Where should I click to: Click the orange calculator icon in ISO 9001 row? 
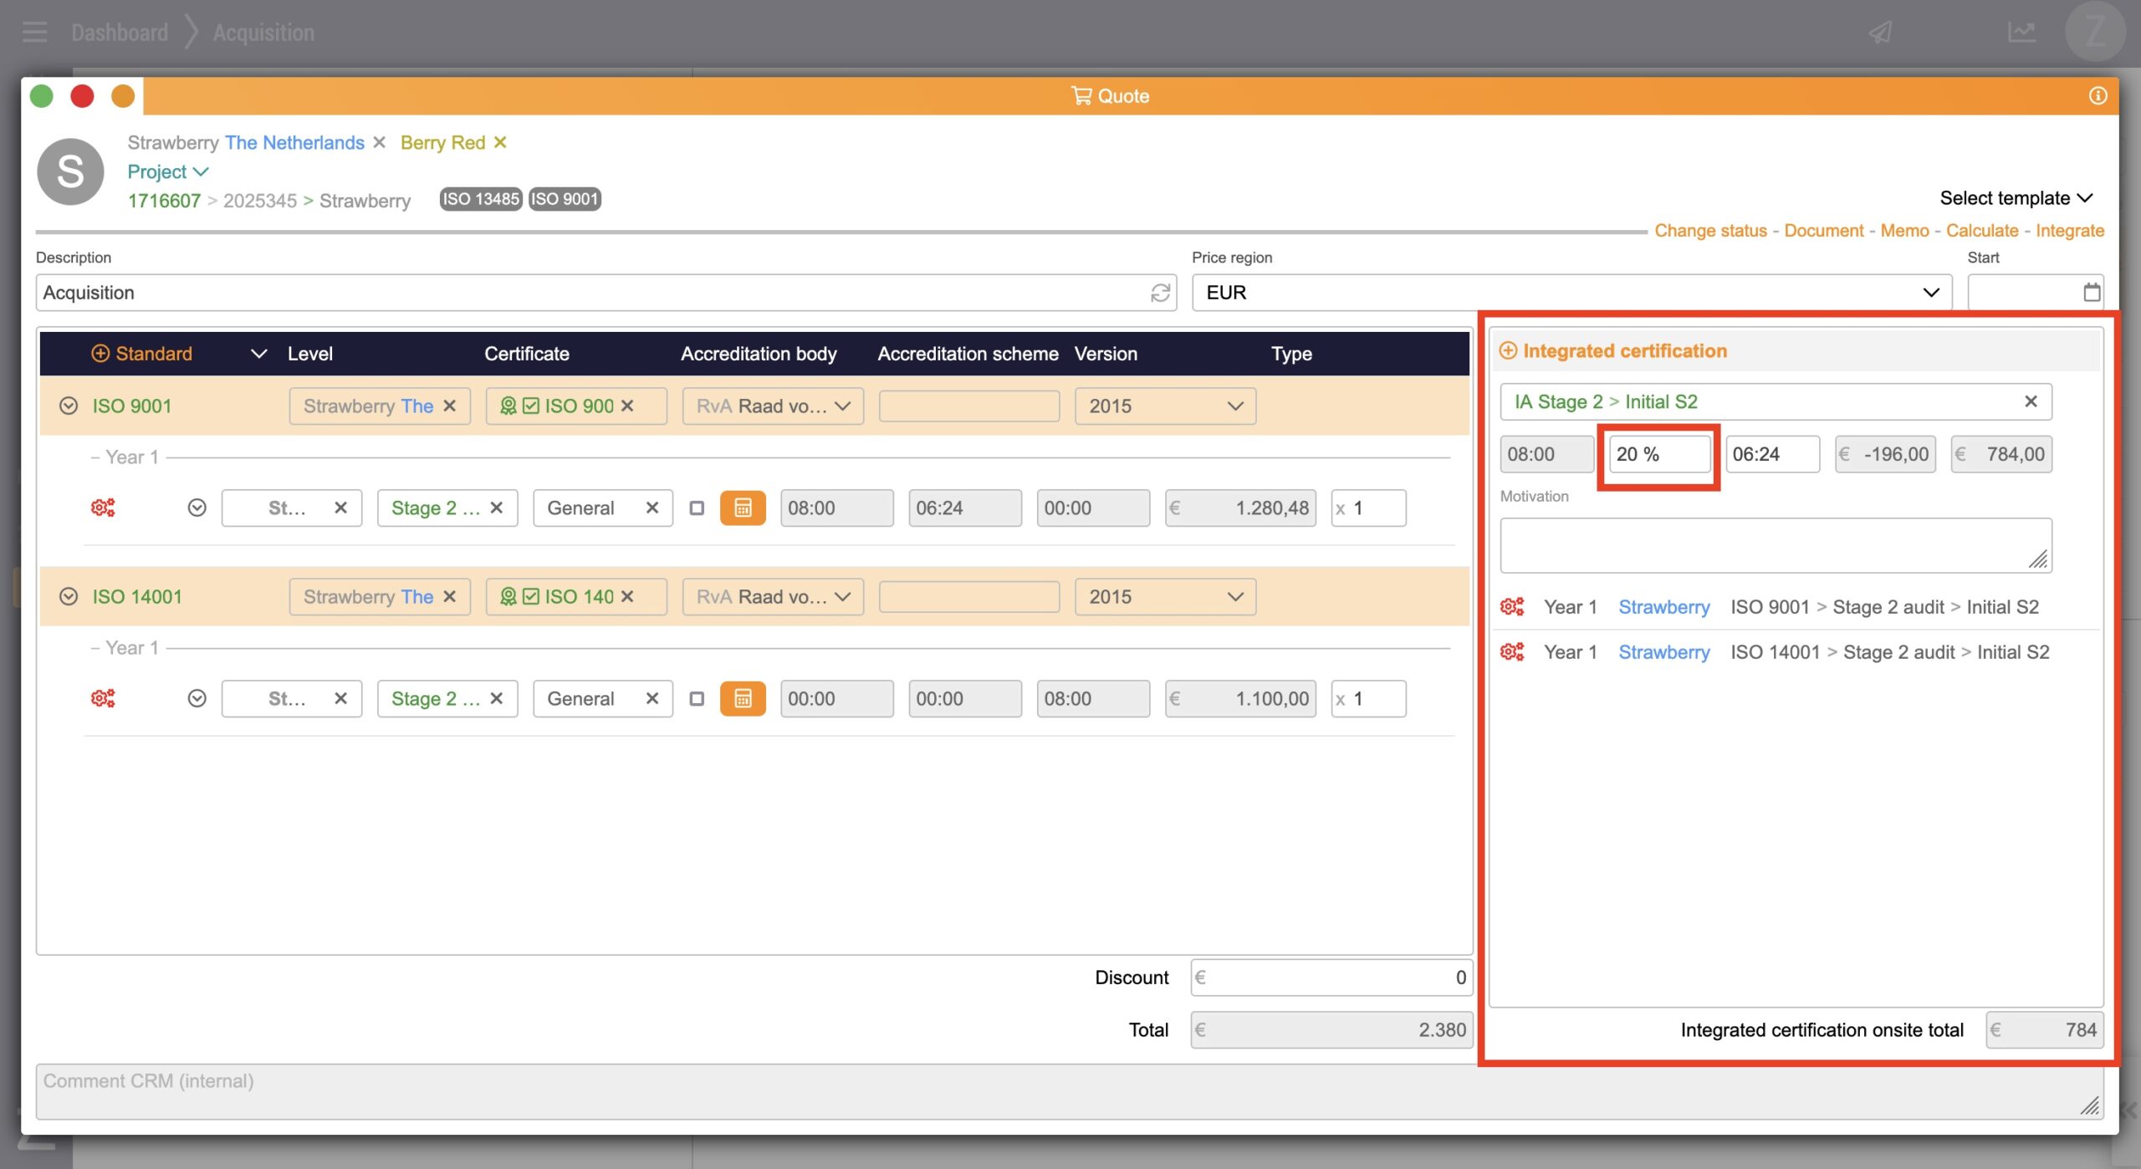click(742, 508)
